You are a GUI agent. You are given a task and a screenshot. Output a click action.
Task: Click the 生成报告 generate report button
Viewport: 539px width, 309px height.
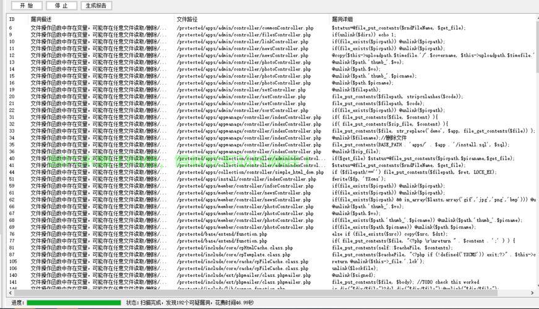pyautogui.click(x=97, y=6)
